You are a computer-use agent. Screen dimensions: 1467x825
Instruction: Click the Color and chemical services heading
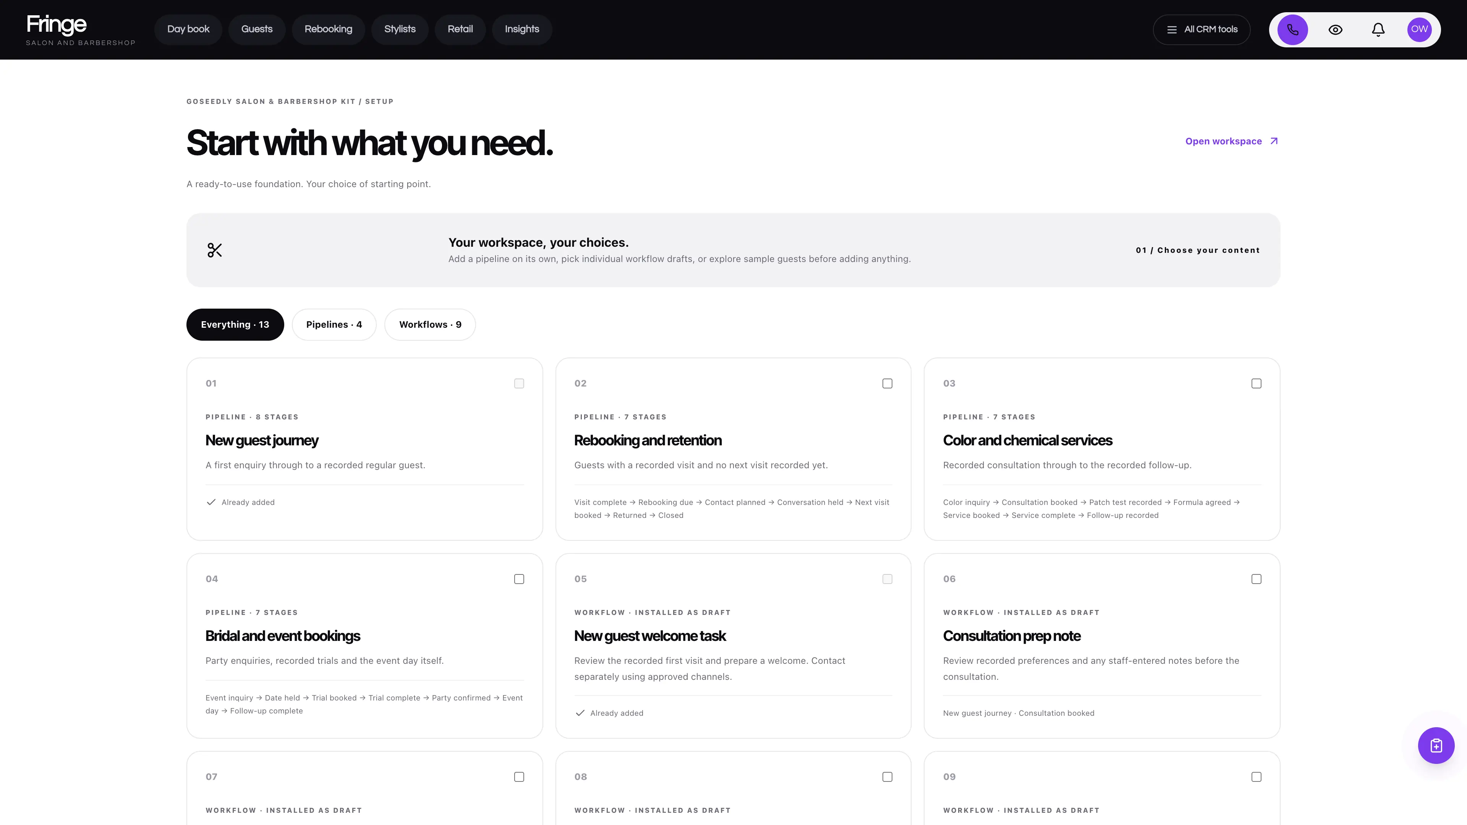click(1027, 441)
